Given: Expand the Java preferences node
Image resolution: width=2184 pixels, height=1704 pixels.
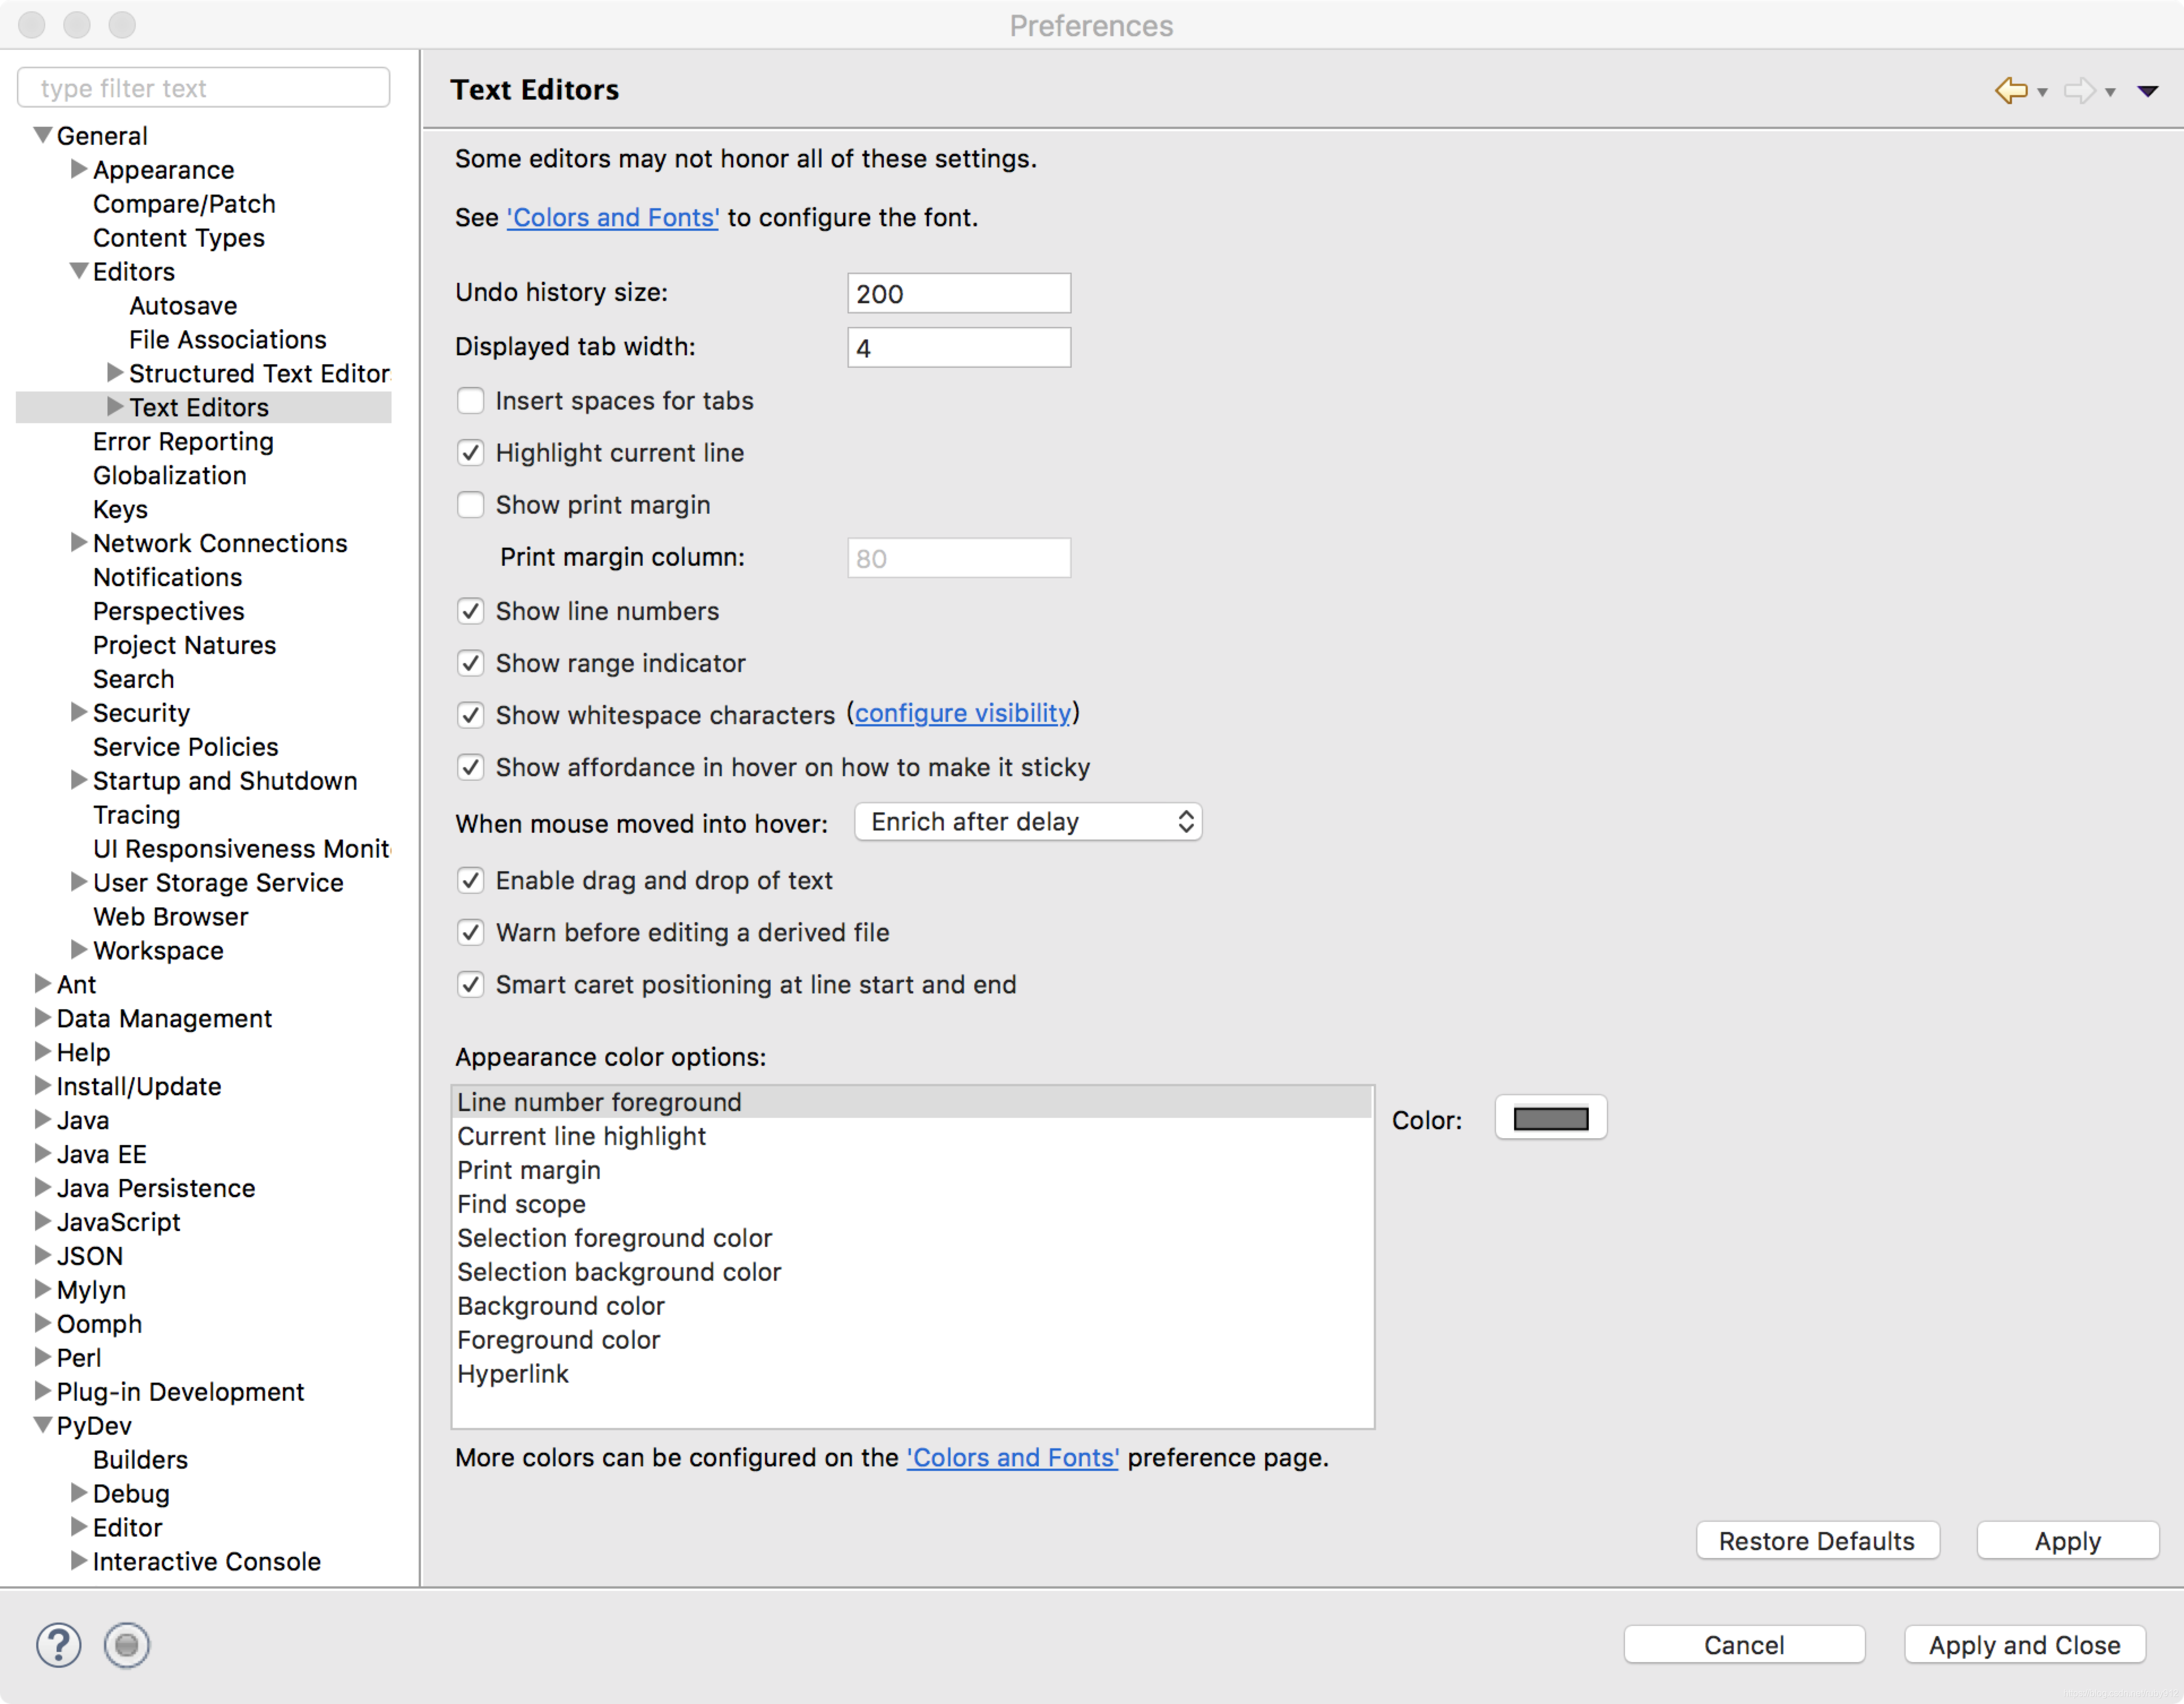Looking at the screenshot, I should (x=43, y=1120).
